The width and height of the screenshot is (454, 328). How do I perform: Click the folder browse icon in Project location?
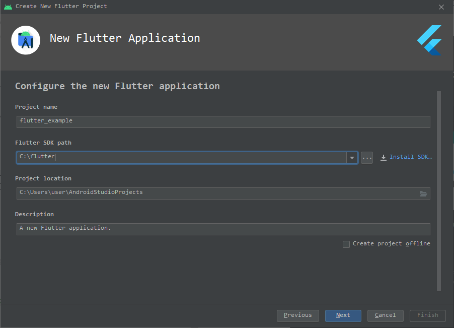(423, 193)
